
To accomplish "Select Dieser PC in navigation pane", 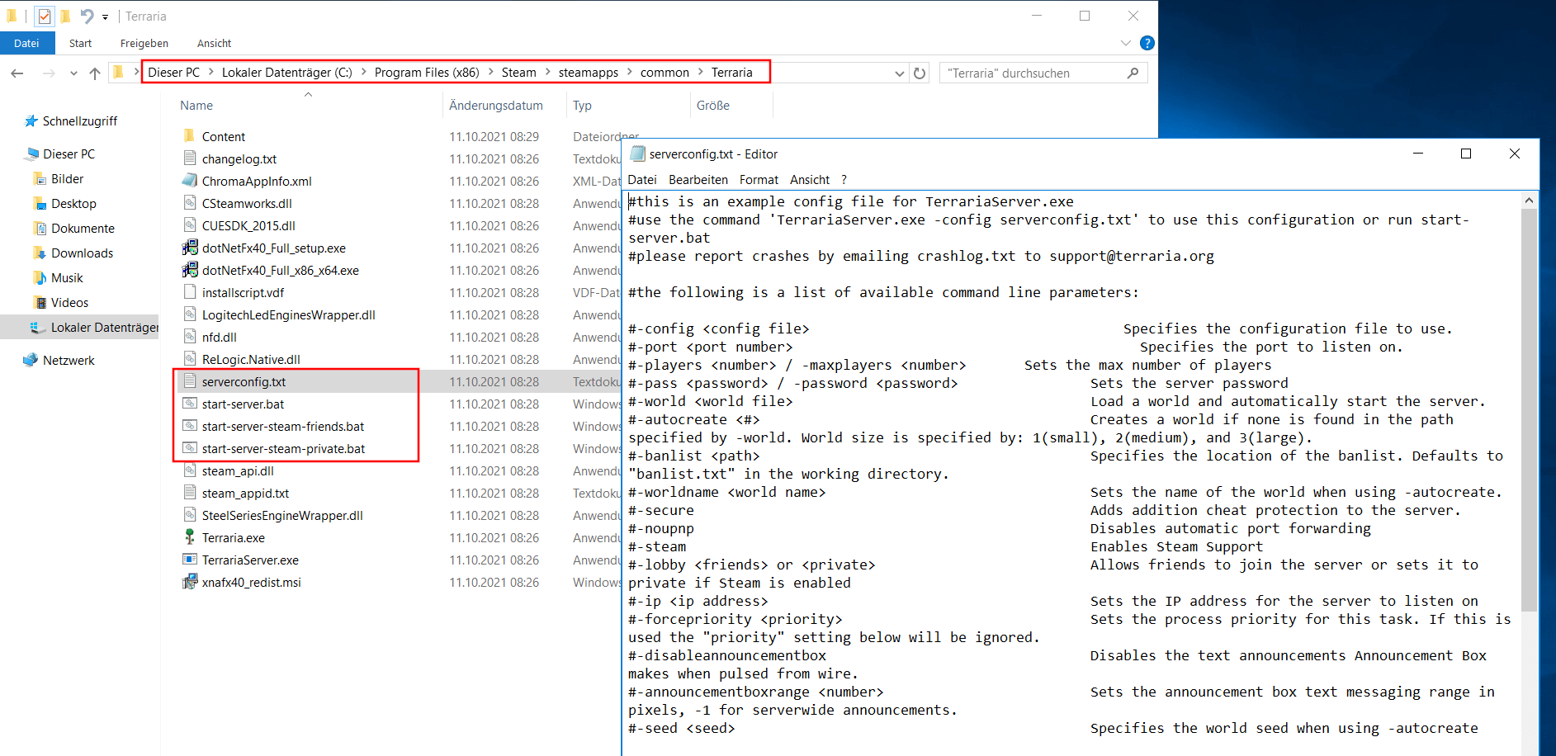I will (x=69, y=154).
